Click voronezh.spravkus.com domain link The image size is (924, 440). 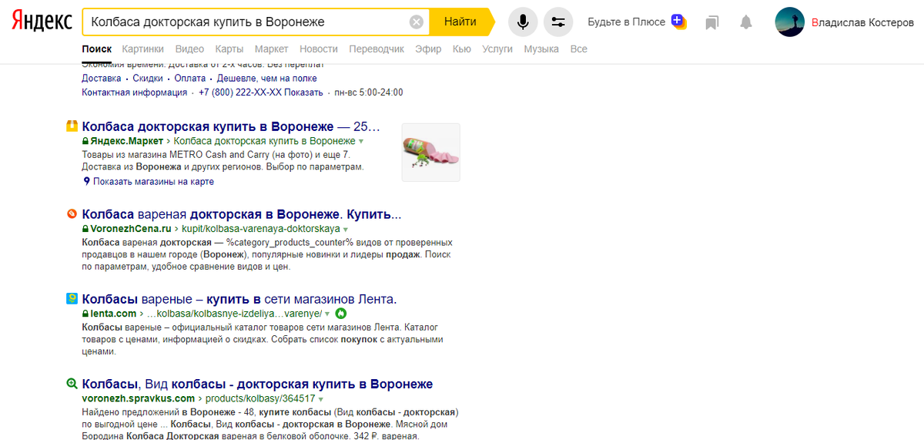pos(139,399)
